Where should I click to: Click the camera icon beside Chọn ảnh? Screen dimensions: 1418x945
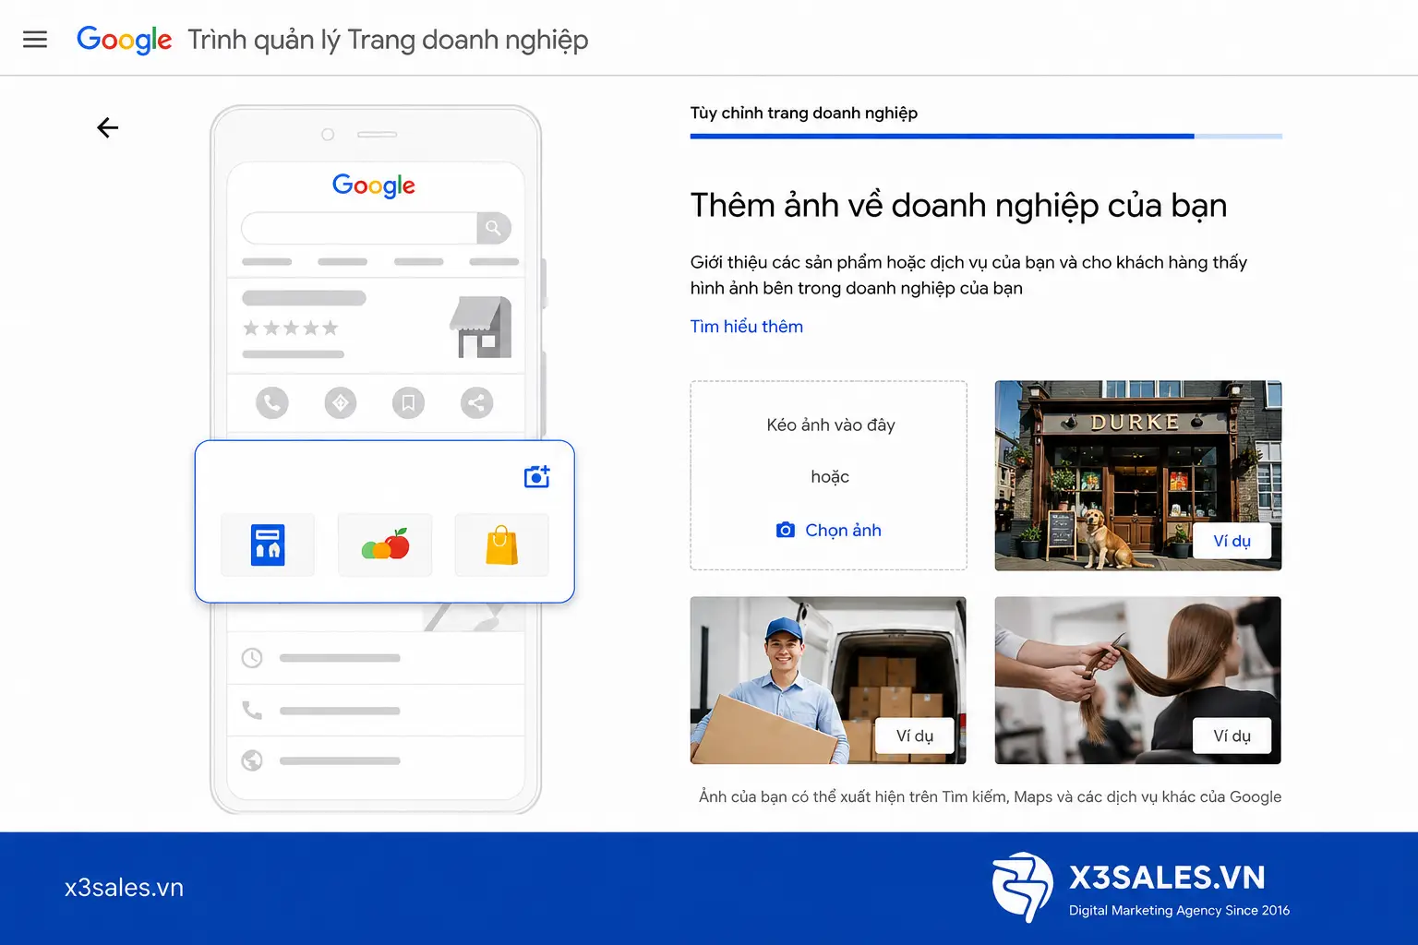[x=786, y=530]
